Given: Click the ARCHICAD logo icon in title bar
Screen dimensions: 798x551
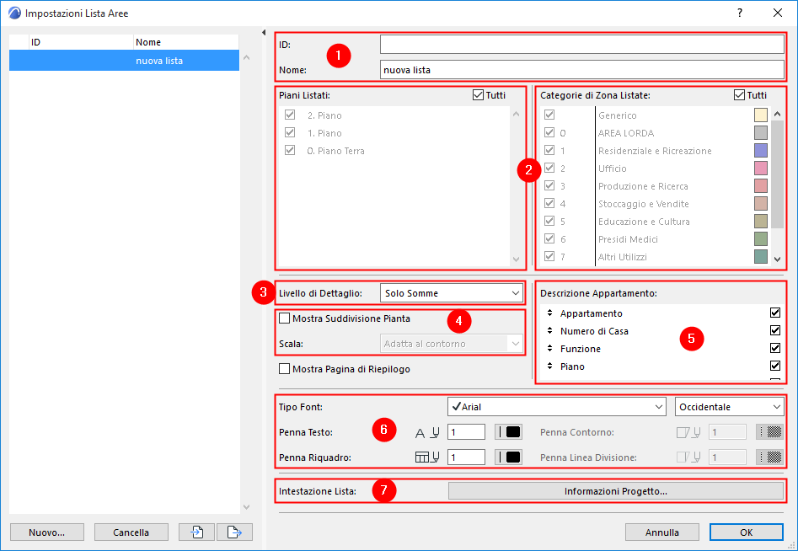Looking at the screenshot, I should pyautogui.click(x=15, y=13).
